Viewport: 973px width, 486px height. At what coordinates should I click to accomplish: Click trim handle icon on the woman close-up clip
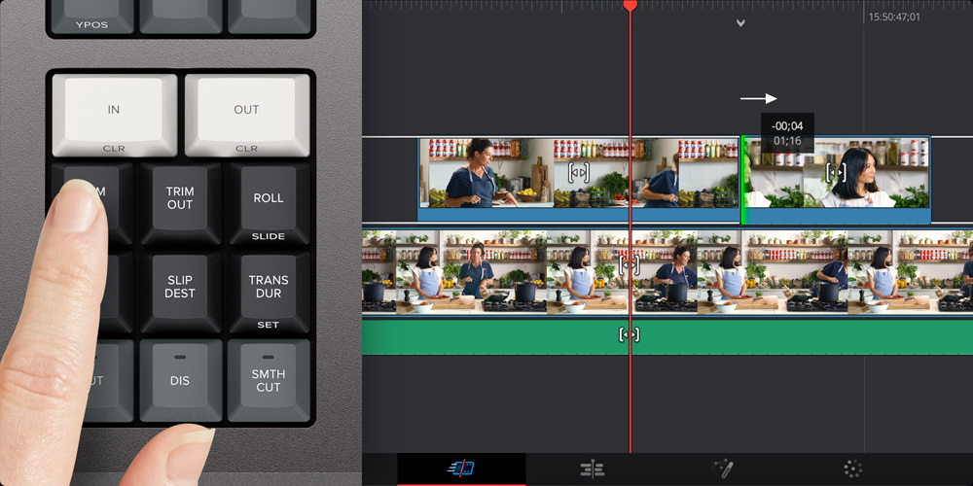tap(835, 172)
